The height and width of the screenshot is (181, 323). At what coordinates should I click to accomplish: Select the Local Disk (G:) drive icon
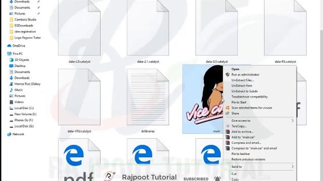pyautogui.click(x=11, y=126)
